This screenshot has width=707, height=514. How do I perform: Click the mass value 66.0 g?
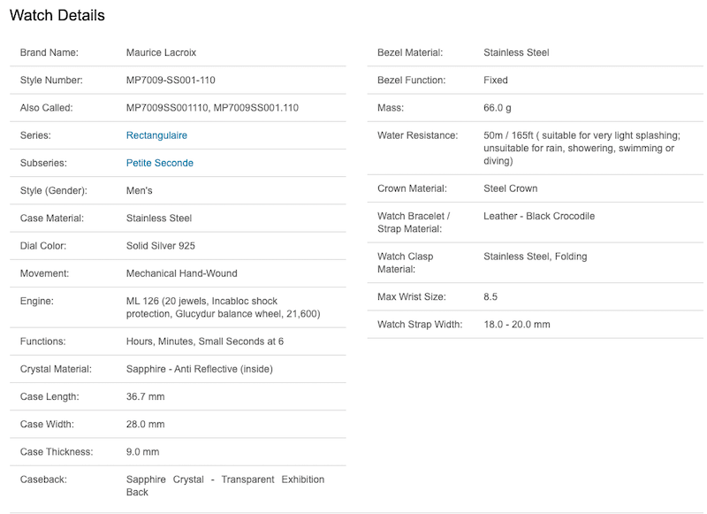498,108
